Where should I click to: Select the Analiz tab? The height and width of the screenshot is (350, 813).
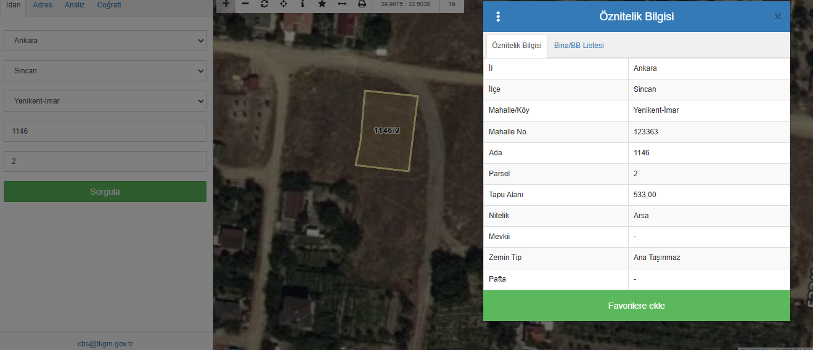pyautogui.click(x=75, y=5)
